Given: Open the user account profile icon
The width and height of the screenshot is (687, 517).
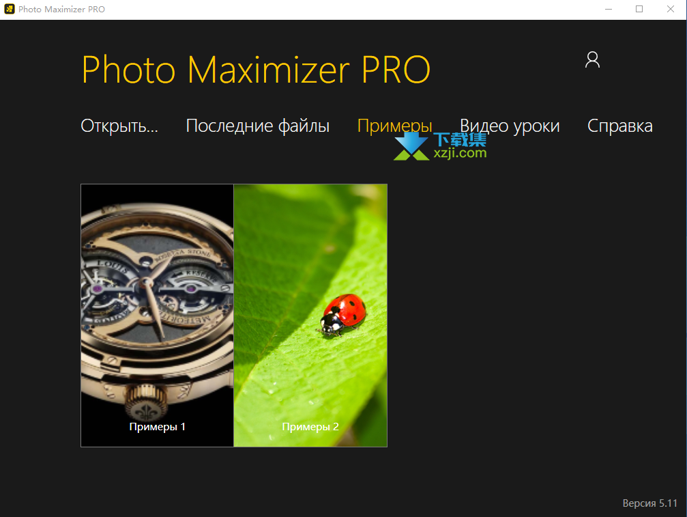Looking at the screenshot, I should tap(592, 59).
